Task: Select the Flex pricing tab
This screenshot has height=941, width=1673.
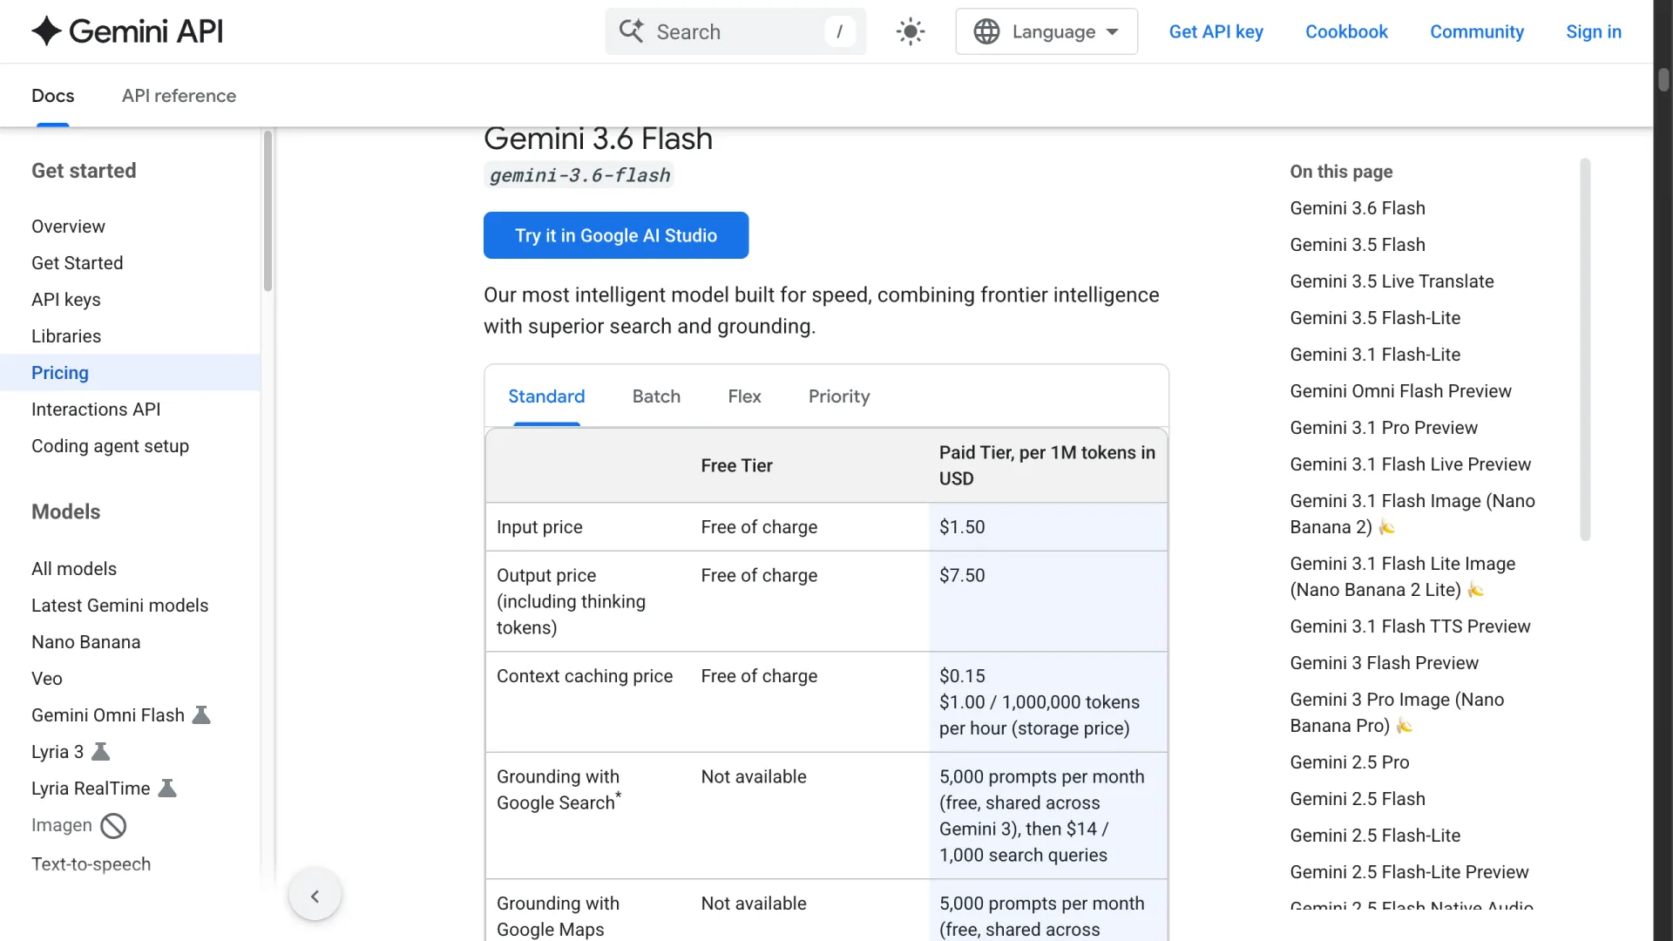Action: point(744,396)
